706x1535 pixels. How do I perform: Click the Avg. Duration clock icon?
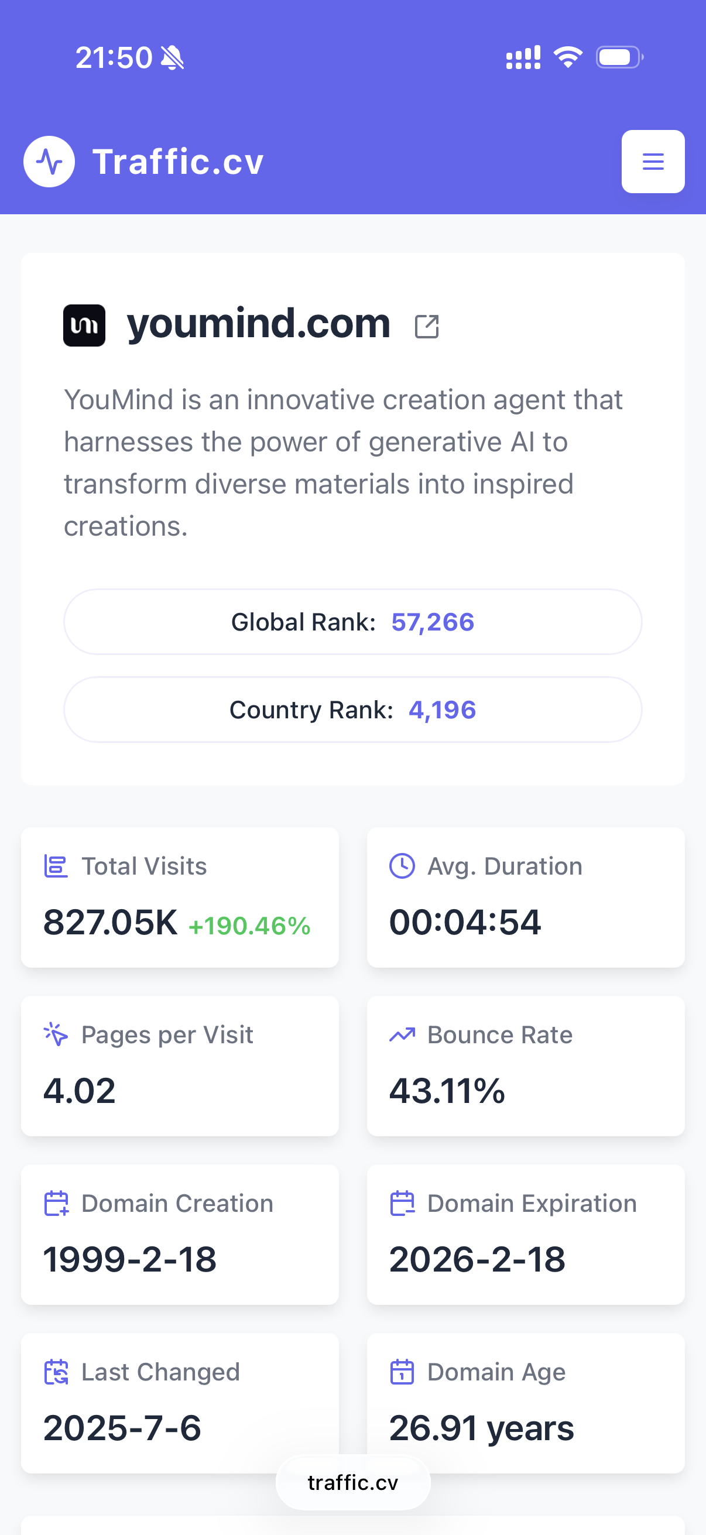[x=402, y=866]
